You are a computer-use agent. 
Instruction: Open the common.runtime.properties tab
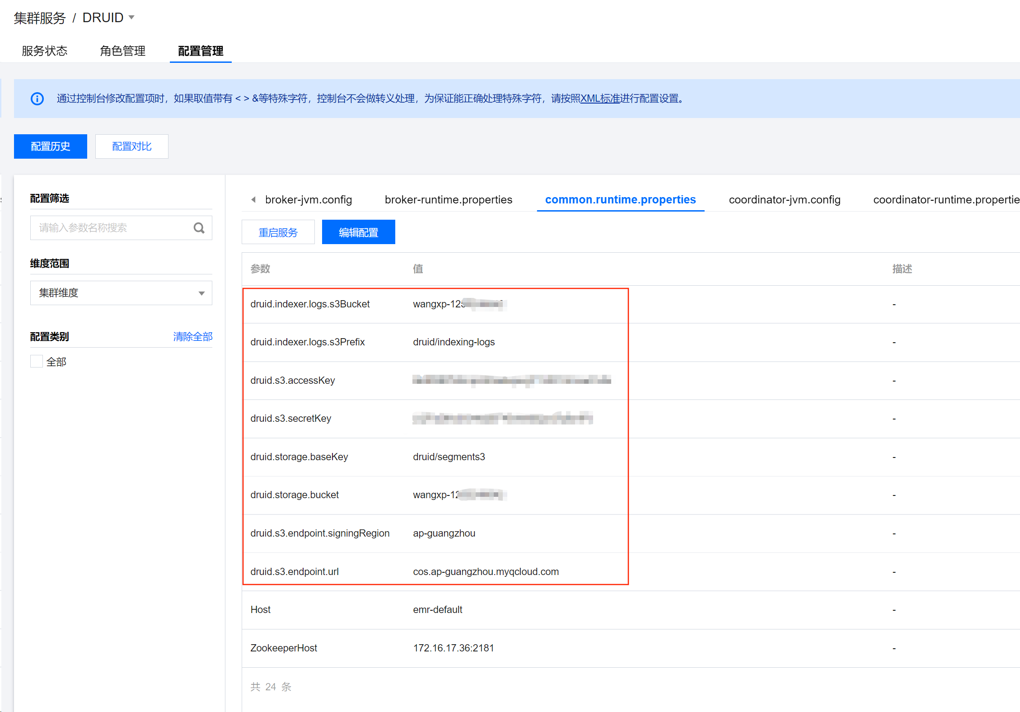pyautogui.click(x=620, y=199)
